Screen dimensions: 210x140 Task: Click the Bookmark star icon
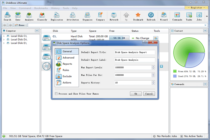tap(138, 16)
